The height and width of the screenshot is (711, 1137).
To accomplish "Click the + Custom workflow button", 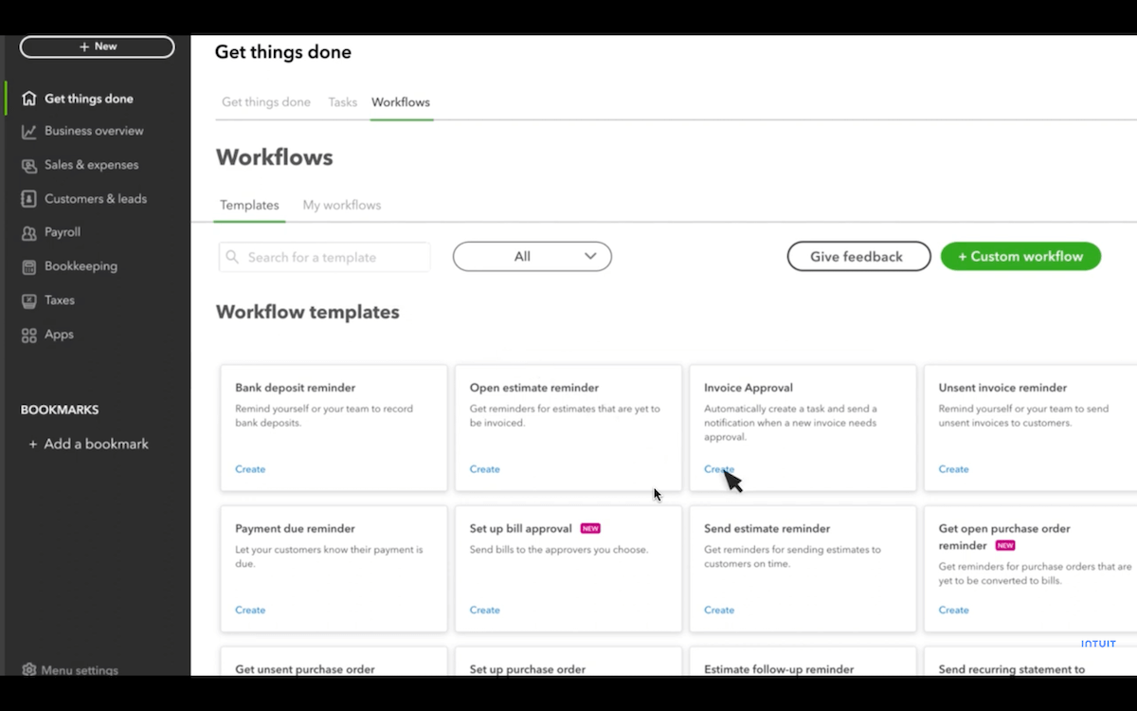I will (x=1020, y=256).
